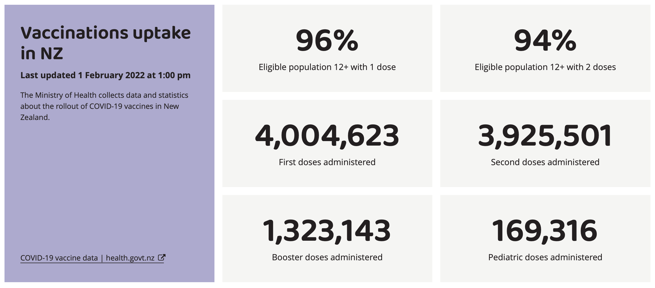655x288 pixels.
Task: Click the 'Vaccinations uptake in NZ' heading
Action: [105, 43]
